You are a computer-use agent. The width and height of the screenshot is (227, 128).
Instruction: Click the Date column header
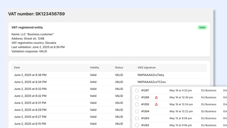17,67
